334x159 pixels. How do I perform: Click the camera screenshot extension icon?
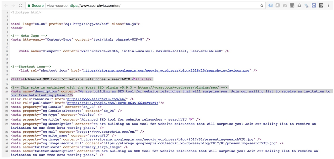point(284,6)
